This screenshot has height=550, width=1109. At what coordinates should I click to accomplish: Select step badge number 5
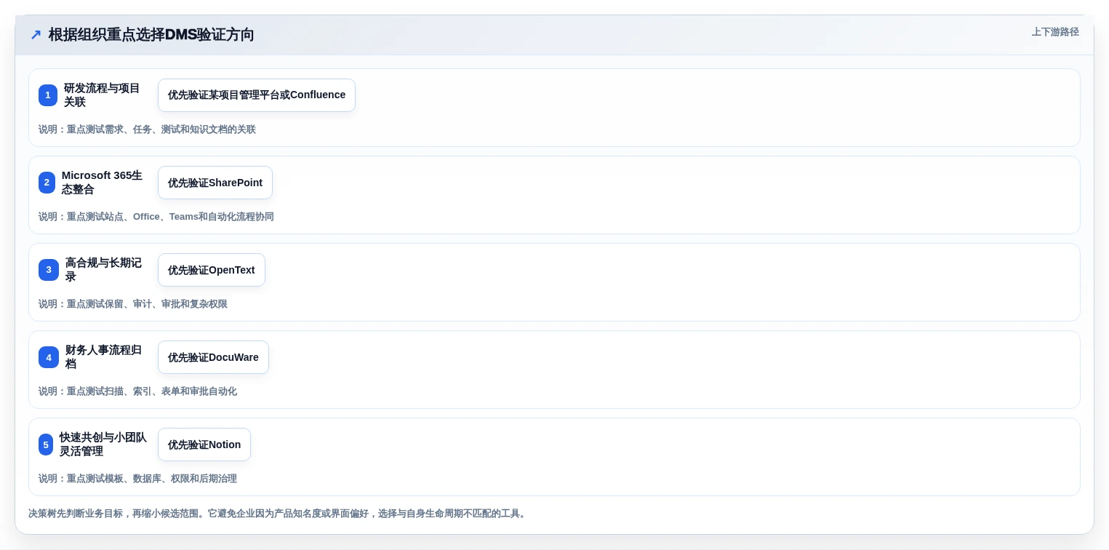[46, 445]
